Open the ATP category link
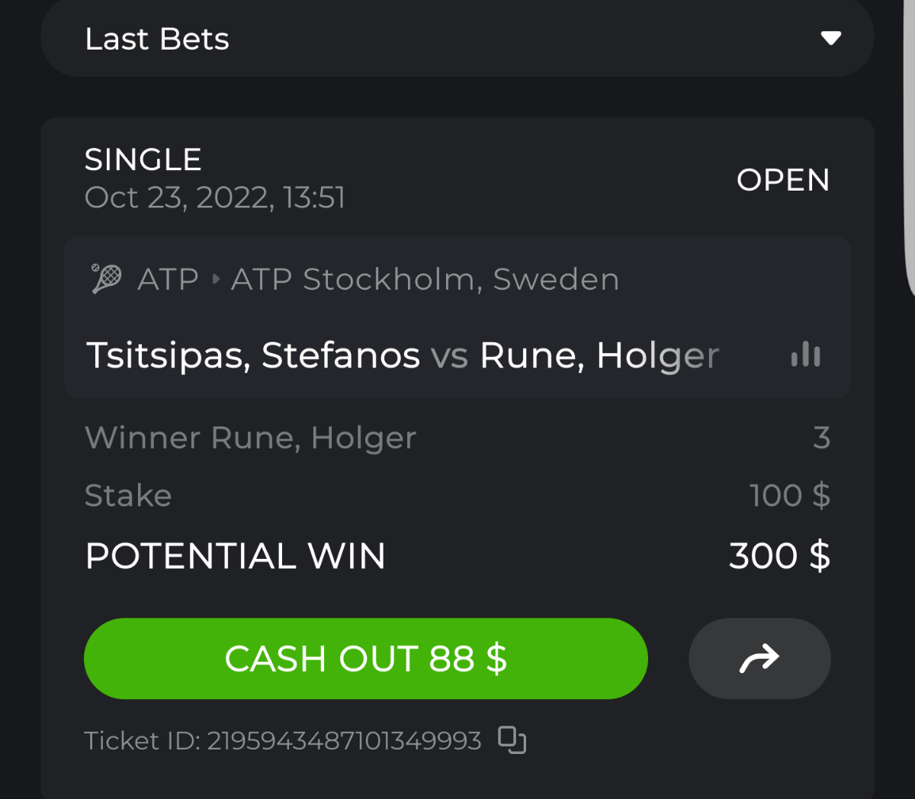915x799 pixels. (x=168, y=280)
